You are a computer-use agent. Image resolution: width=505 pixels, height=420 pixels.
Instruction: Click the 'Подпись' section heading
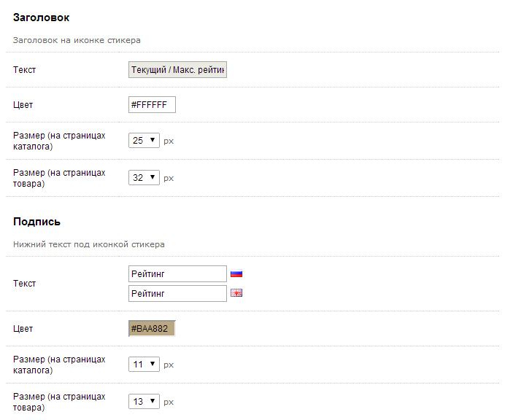[x=36, y=221]
